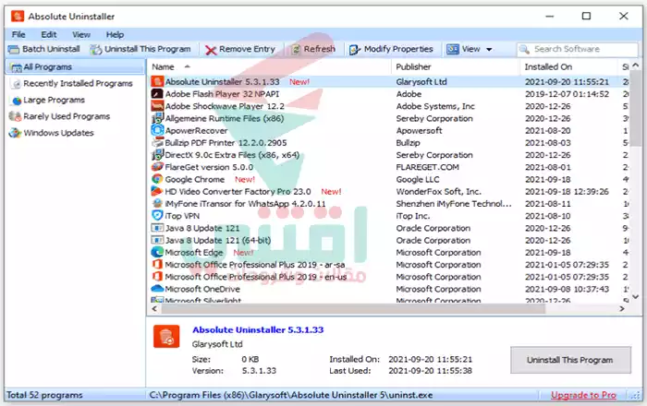The height and width of the screenshot is (406, 647).
Task: Open the View menu in menu bar
Action: pyautogui.click(x=81, y=34)
